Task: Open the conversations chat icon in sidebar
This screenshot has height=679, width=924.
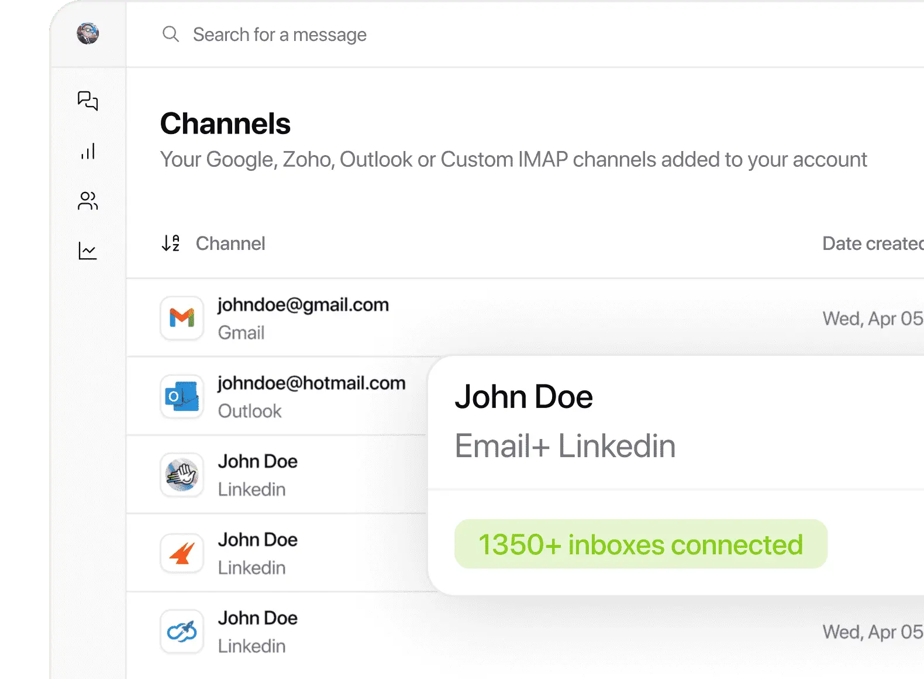Action: [88, 101]
